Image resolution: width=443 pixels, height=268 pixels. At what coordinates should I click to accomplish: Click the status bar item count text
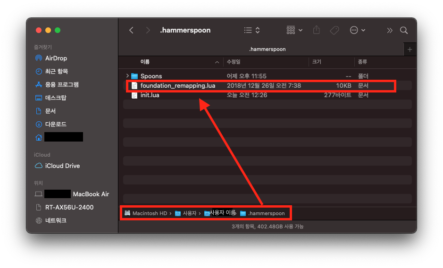tap(267, 226)
